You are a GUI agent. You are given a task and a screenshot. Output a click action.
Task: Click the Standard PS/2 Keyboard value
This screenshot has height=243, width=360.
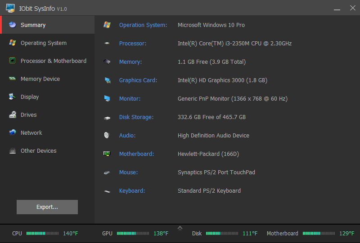(x=209, y=191)
